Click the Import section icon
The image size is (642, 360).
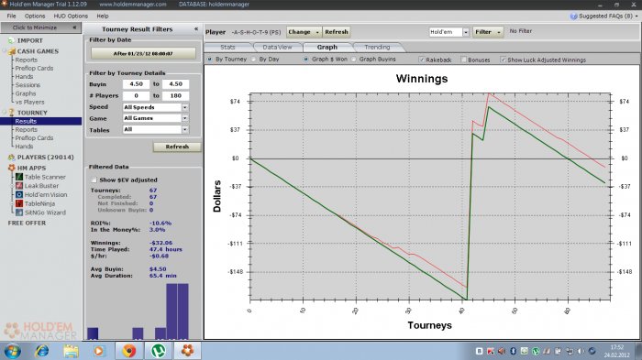tap(11, 40)
